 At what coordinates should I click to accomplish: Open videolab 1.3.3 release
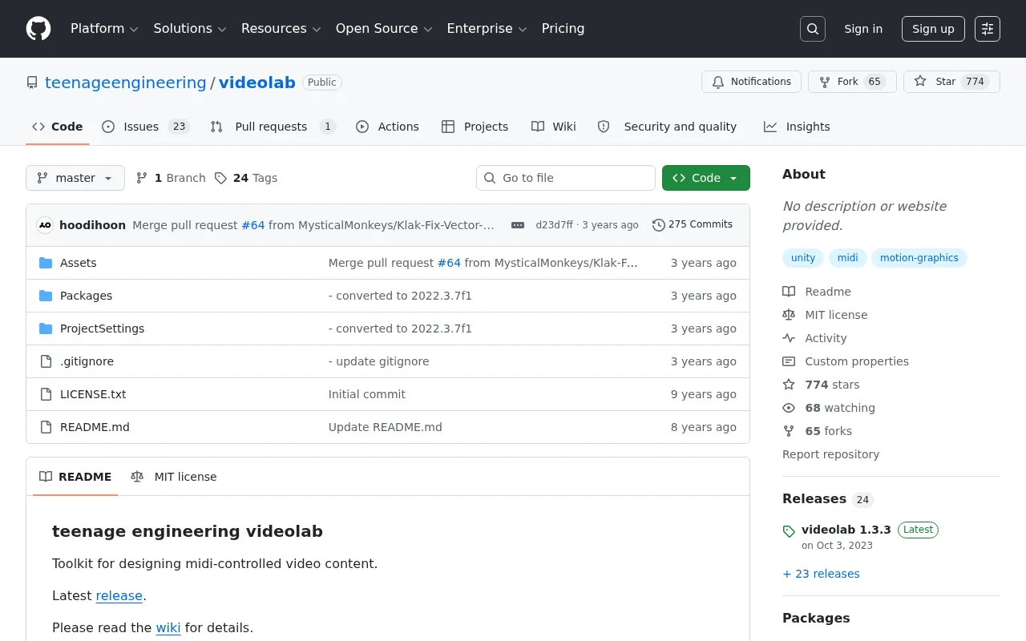pos(846,530)
